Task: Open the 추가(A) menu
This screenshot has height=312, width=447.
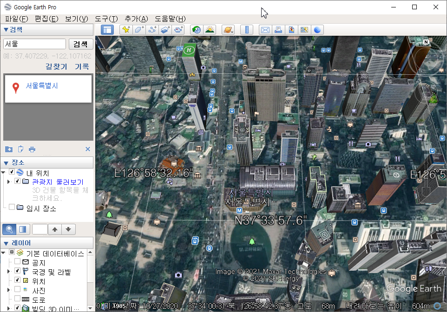Action: (136, 19)
